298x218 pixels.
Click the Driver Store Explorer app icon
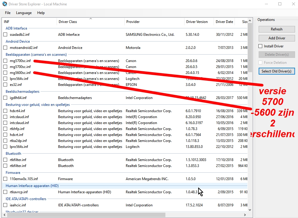5,4
